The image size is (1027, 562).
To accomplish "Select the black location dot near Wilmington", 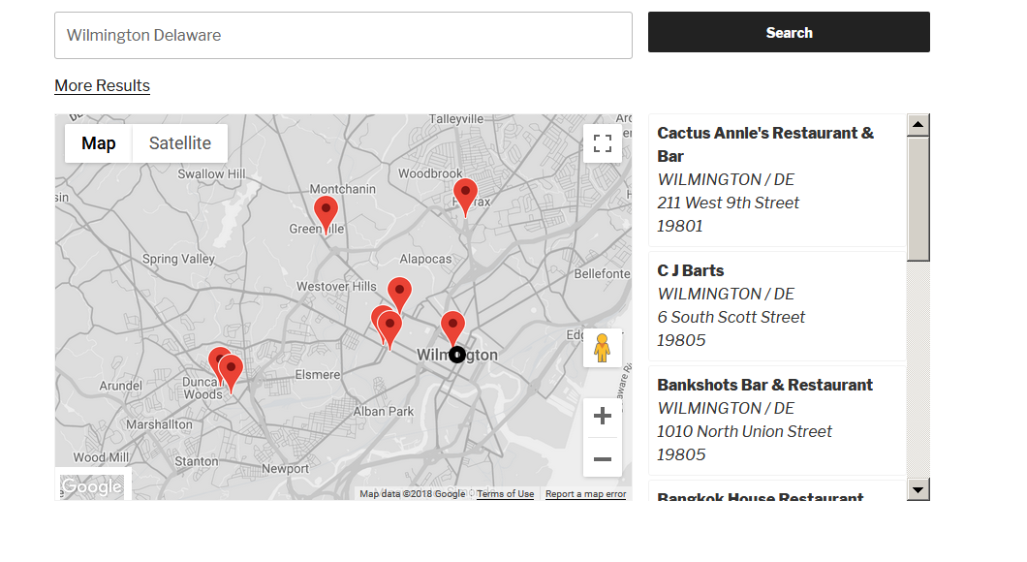I will (x=455, y=355).
